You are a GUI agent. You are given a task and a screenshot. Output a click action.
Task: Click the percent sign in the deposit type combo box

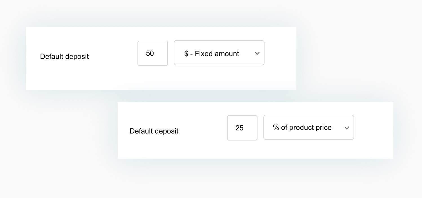(276, 128)
